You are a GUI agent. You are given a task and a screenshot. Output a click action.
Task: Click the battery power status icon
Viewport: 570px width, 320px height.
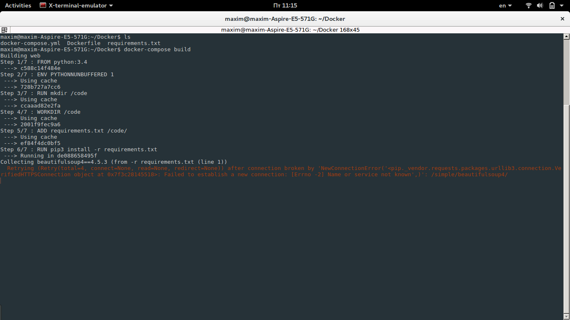(552, 5)
